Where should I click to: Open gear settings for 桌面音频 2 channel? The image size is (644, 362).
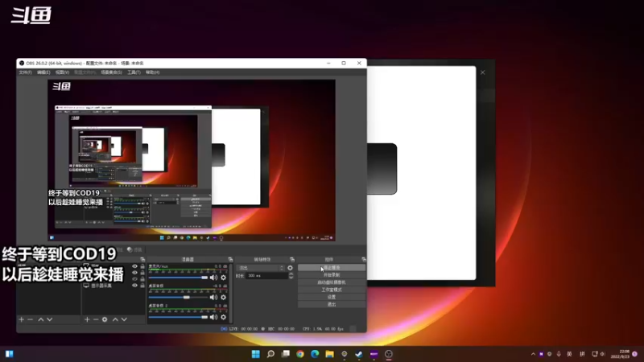point(224,317)
